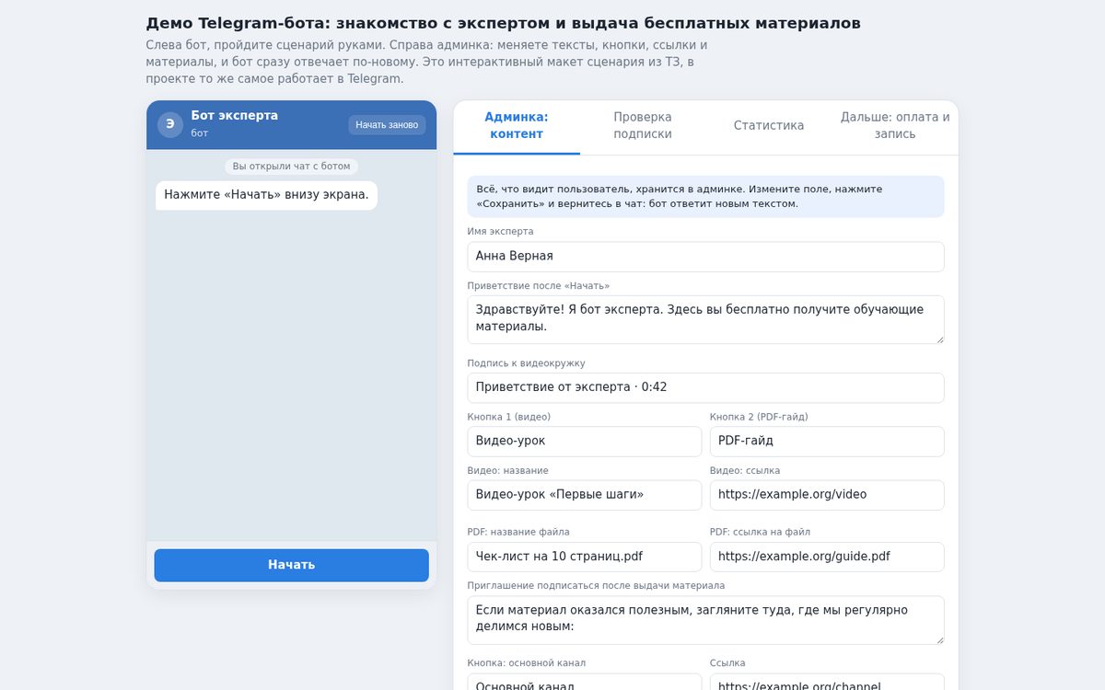Click the resize handle of the greeting textarea
Screen dimensions: 1105x690
coord(939,339)
